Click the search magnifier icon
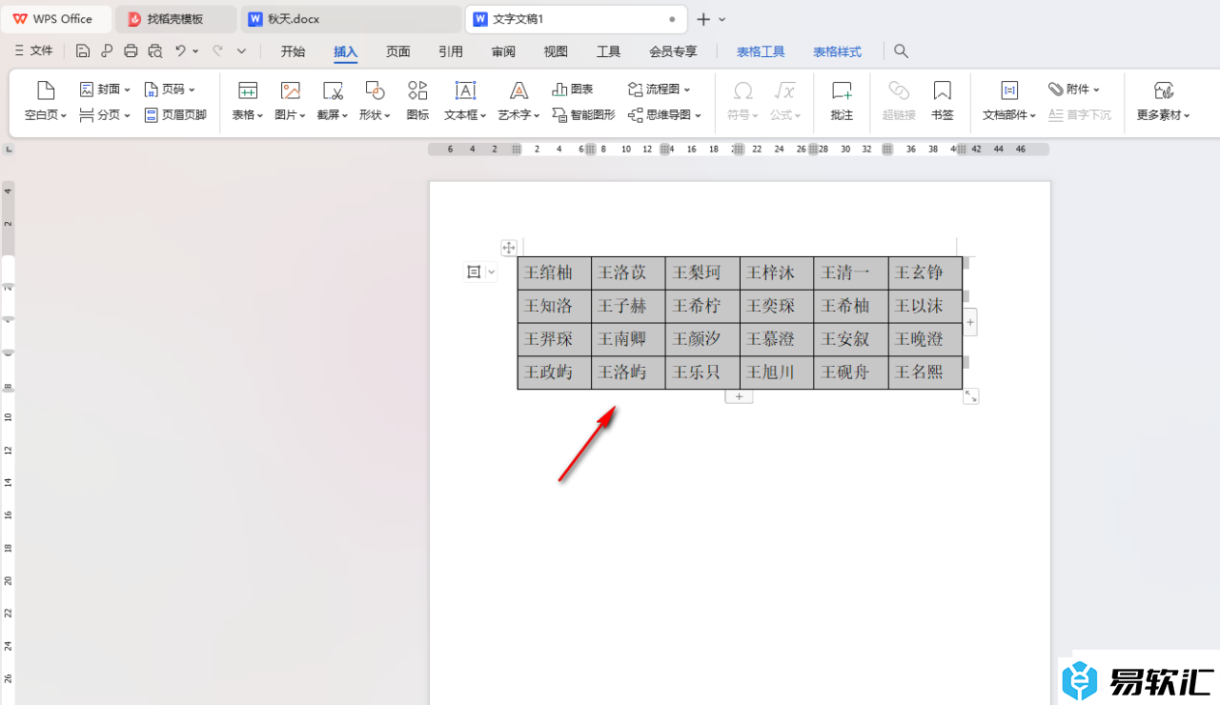1220x705 pixels. tap(902, 51)
